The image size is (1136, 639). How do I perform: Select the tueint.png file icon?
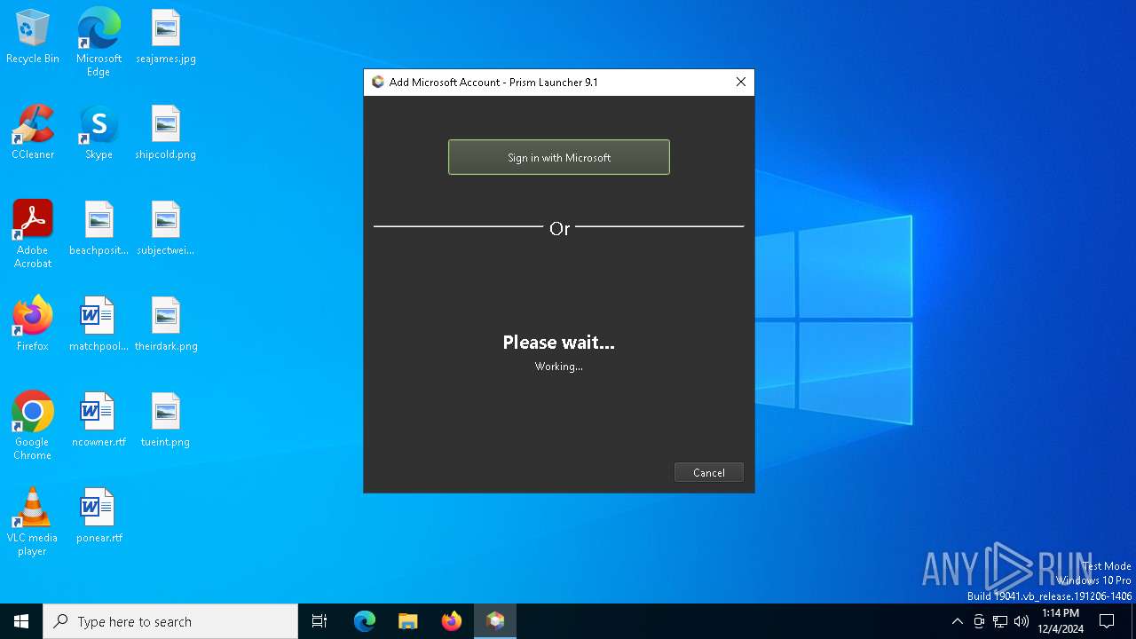pyautogui.click(x=166, y=420)
